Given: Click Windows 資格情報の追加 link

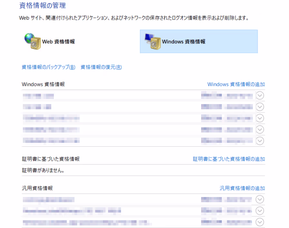Looking at the screenshot, I should (x=236, y=84).
